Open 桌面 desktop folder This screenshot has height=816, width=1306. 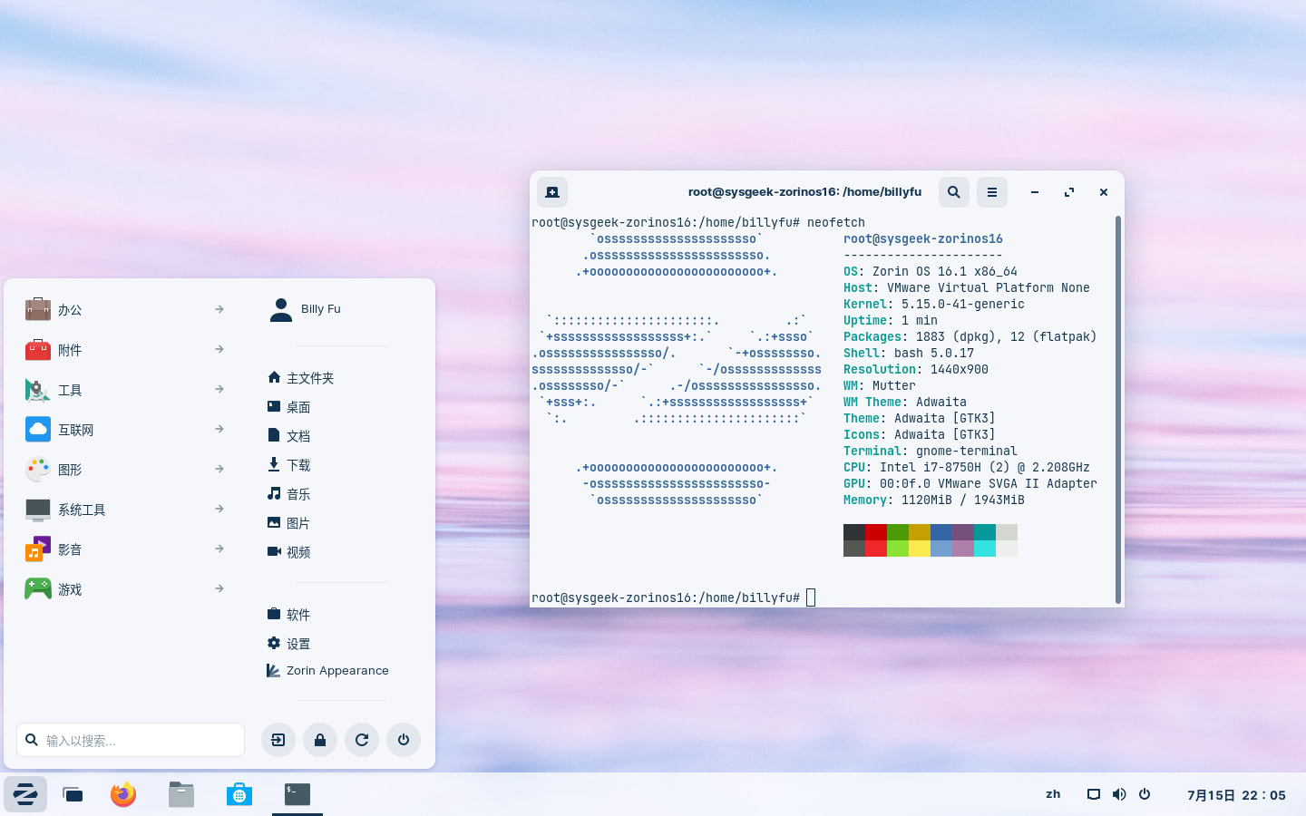[x=288, y=407]
